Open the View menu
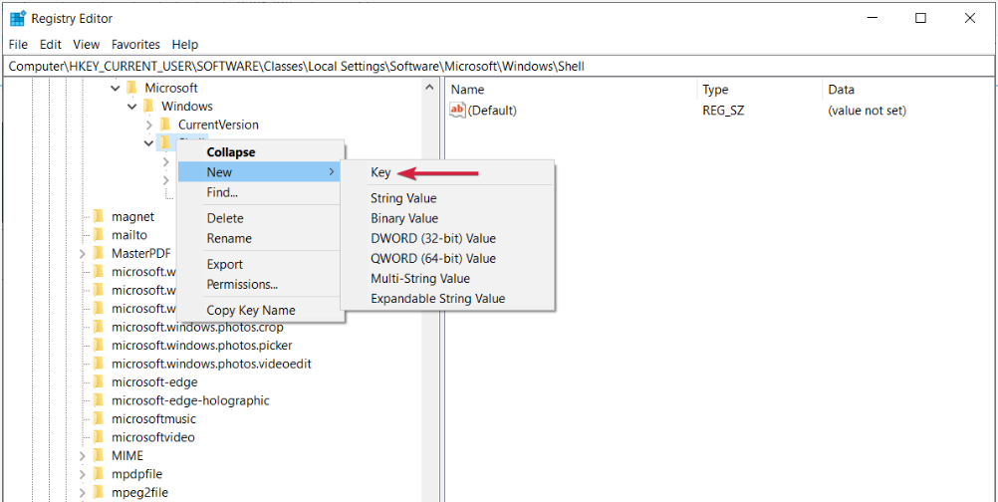The width and height of the screenshot is (998, 502). pyautogui.click(x=87, y=45)
